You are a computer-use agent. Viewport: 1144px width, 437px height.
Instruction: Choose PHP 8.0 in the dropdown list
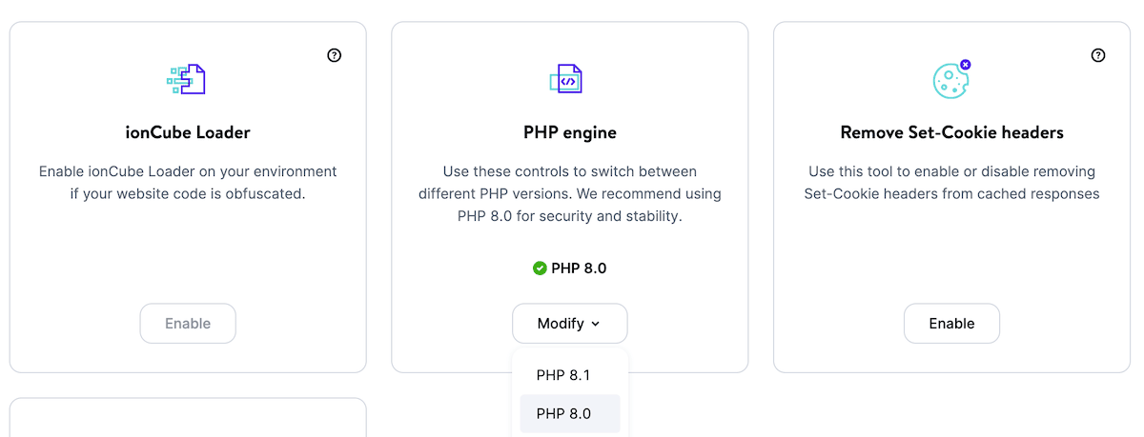pyautogui.click(x=563, y=413)
